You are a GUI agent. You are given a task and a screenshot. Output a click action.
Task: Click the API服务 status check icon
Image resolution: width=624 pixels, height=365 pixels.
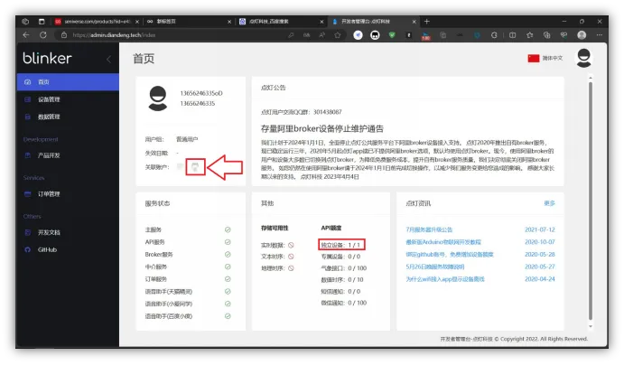coord(228,242)
